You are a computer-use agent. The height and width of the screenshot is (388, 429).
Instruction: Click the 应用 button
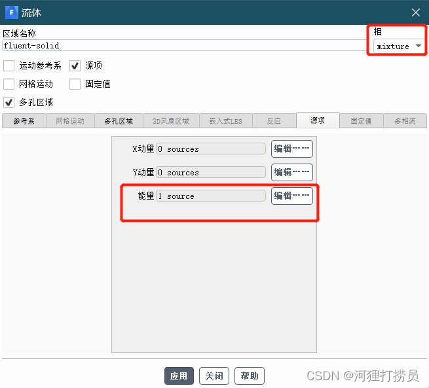tap(179, 376)
